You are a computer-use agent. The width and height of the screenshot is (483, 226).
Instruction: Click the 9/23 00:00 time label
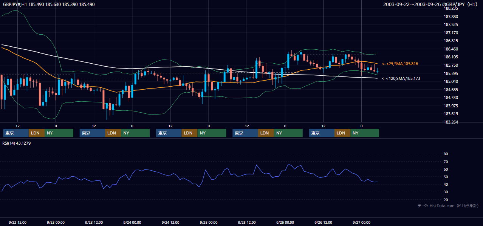(56, 223)
